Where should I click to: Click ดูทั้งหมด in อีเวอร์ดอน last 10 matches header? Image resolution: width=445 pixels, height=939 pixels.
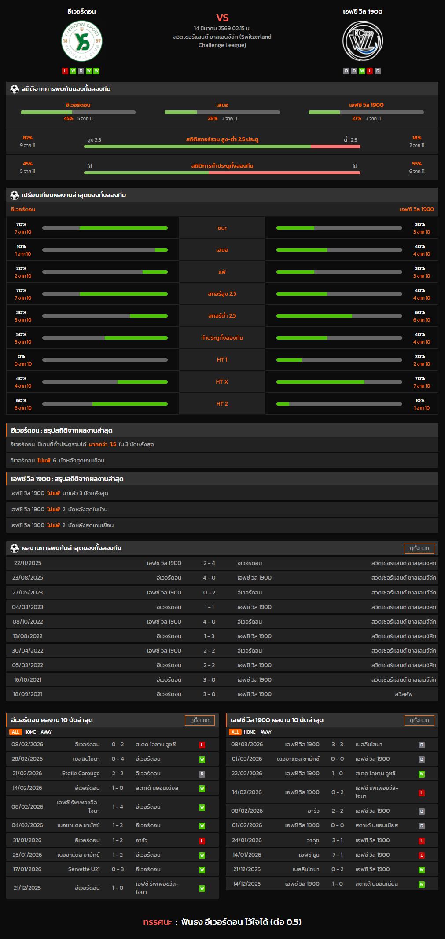[x=199, y=720]
